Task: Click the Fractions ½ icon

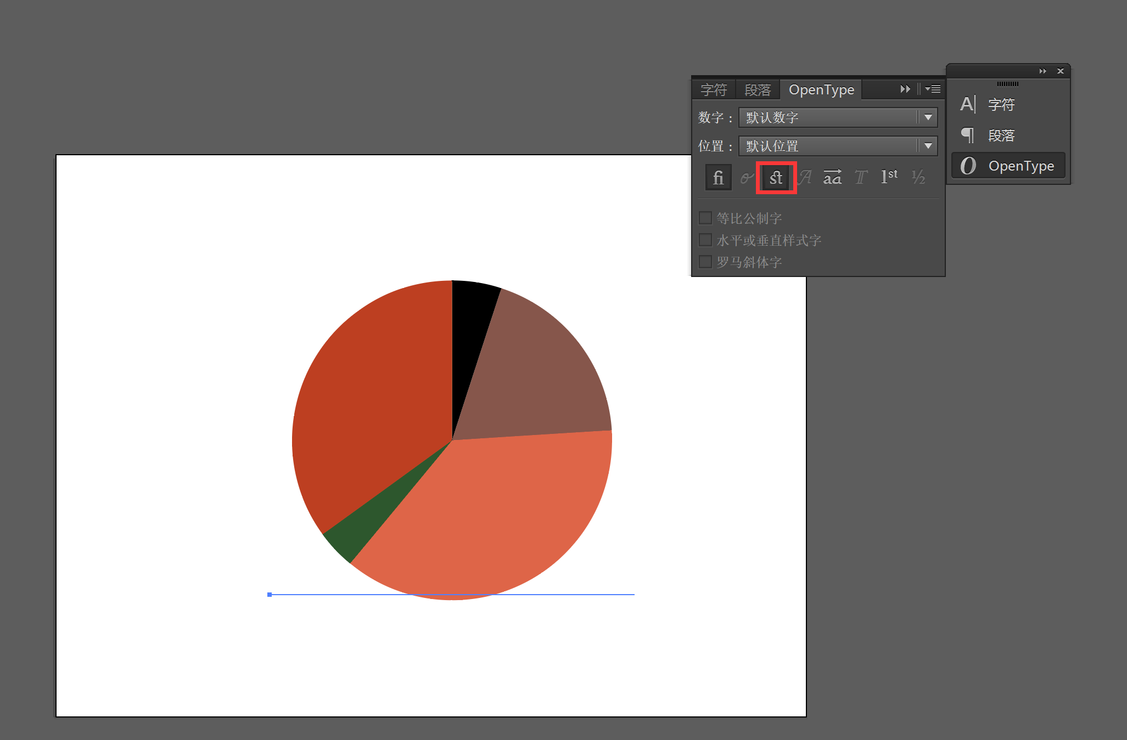Action: coord(918,178)
